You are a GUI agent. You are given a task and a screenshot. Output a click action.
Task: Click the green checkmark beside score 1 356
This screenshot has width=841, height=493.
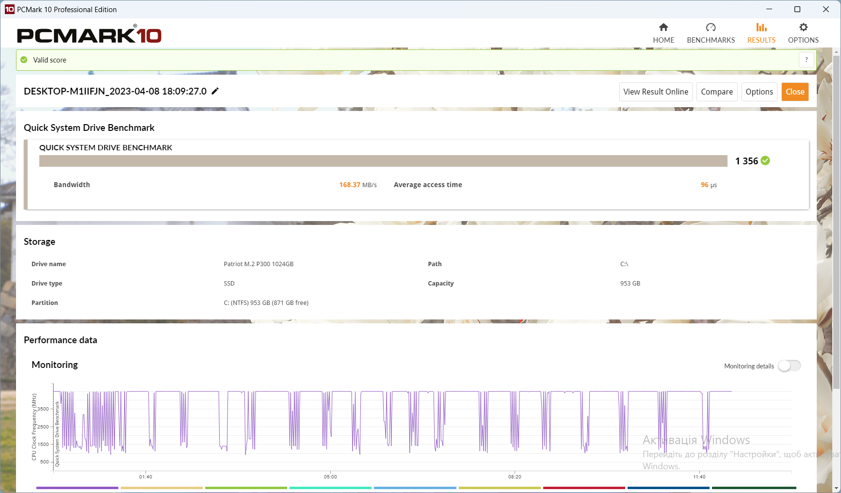[765, 160]
